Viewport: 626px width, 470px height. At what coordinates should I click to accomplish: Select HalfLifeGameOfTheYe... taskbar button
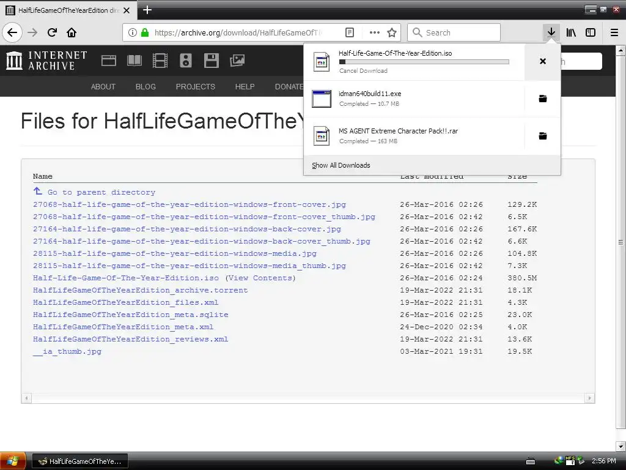click(x=80, y=461)
